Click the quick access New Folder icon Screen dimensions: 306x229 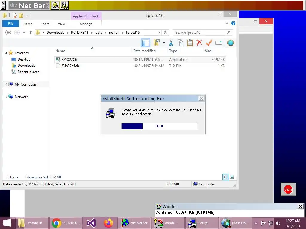pyautogui.click(x=21, y=16)
